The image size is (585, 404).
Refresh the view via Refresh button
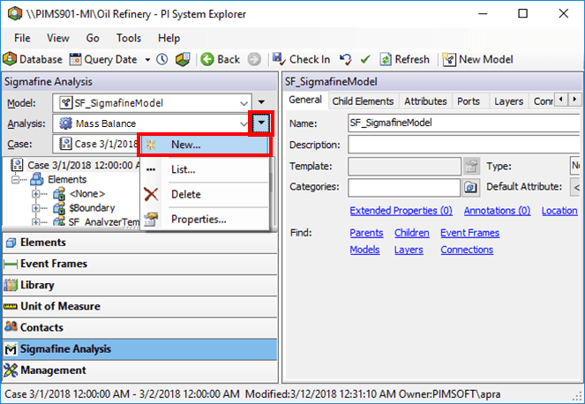(x=405, y=59)
